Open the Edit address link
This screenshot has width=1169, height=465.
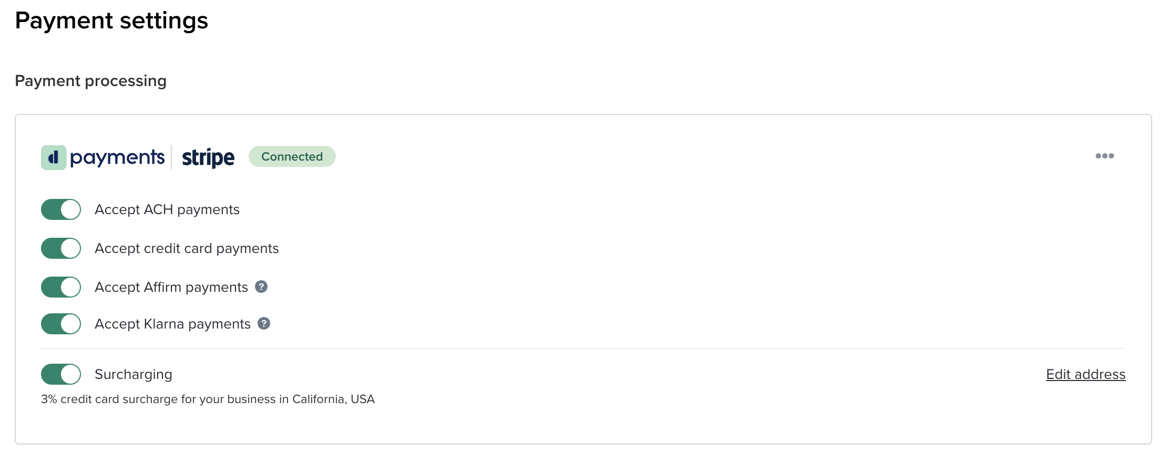[x=1085, y=374]
